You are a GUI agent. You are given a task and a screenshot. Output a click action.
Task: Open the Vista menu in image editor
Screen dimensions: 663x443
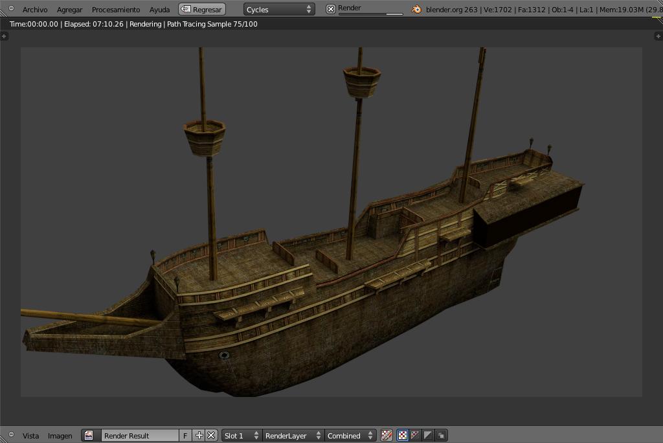tap(30, 436)
